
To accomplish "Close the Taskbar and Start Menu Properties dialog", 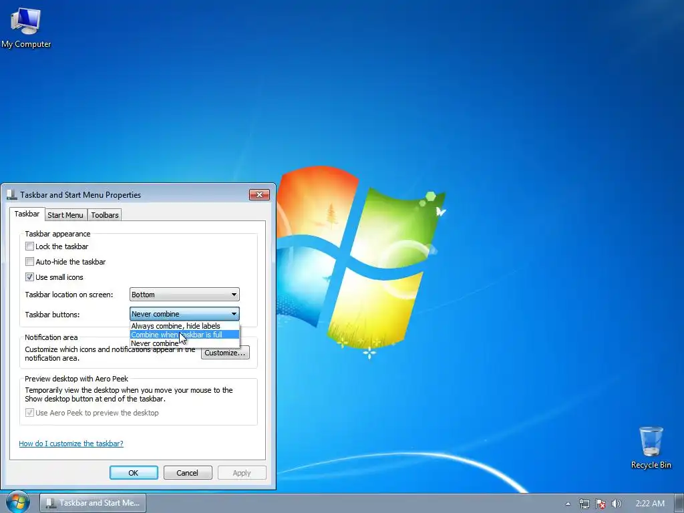I will [259, 194].
